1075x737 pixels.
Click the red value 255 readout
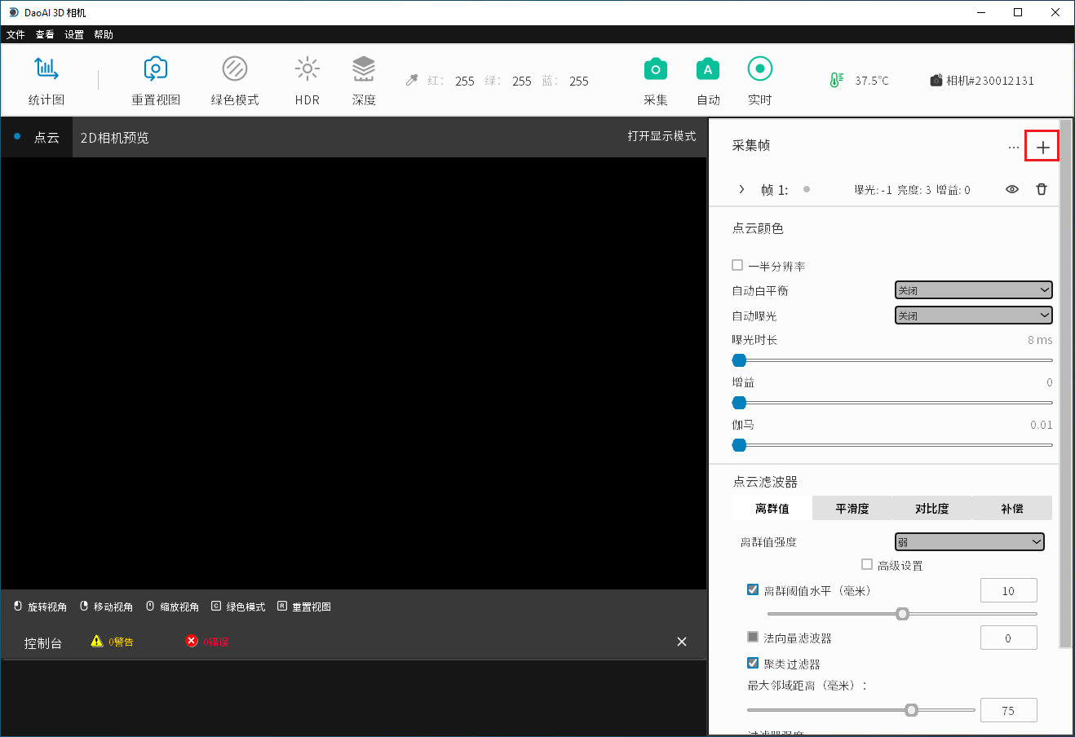click(465, 81)
